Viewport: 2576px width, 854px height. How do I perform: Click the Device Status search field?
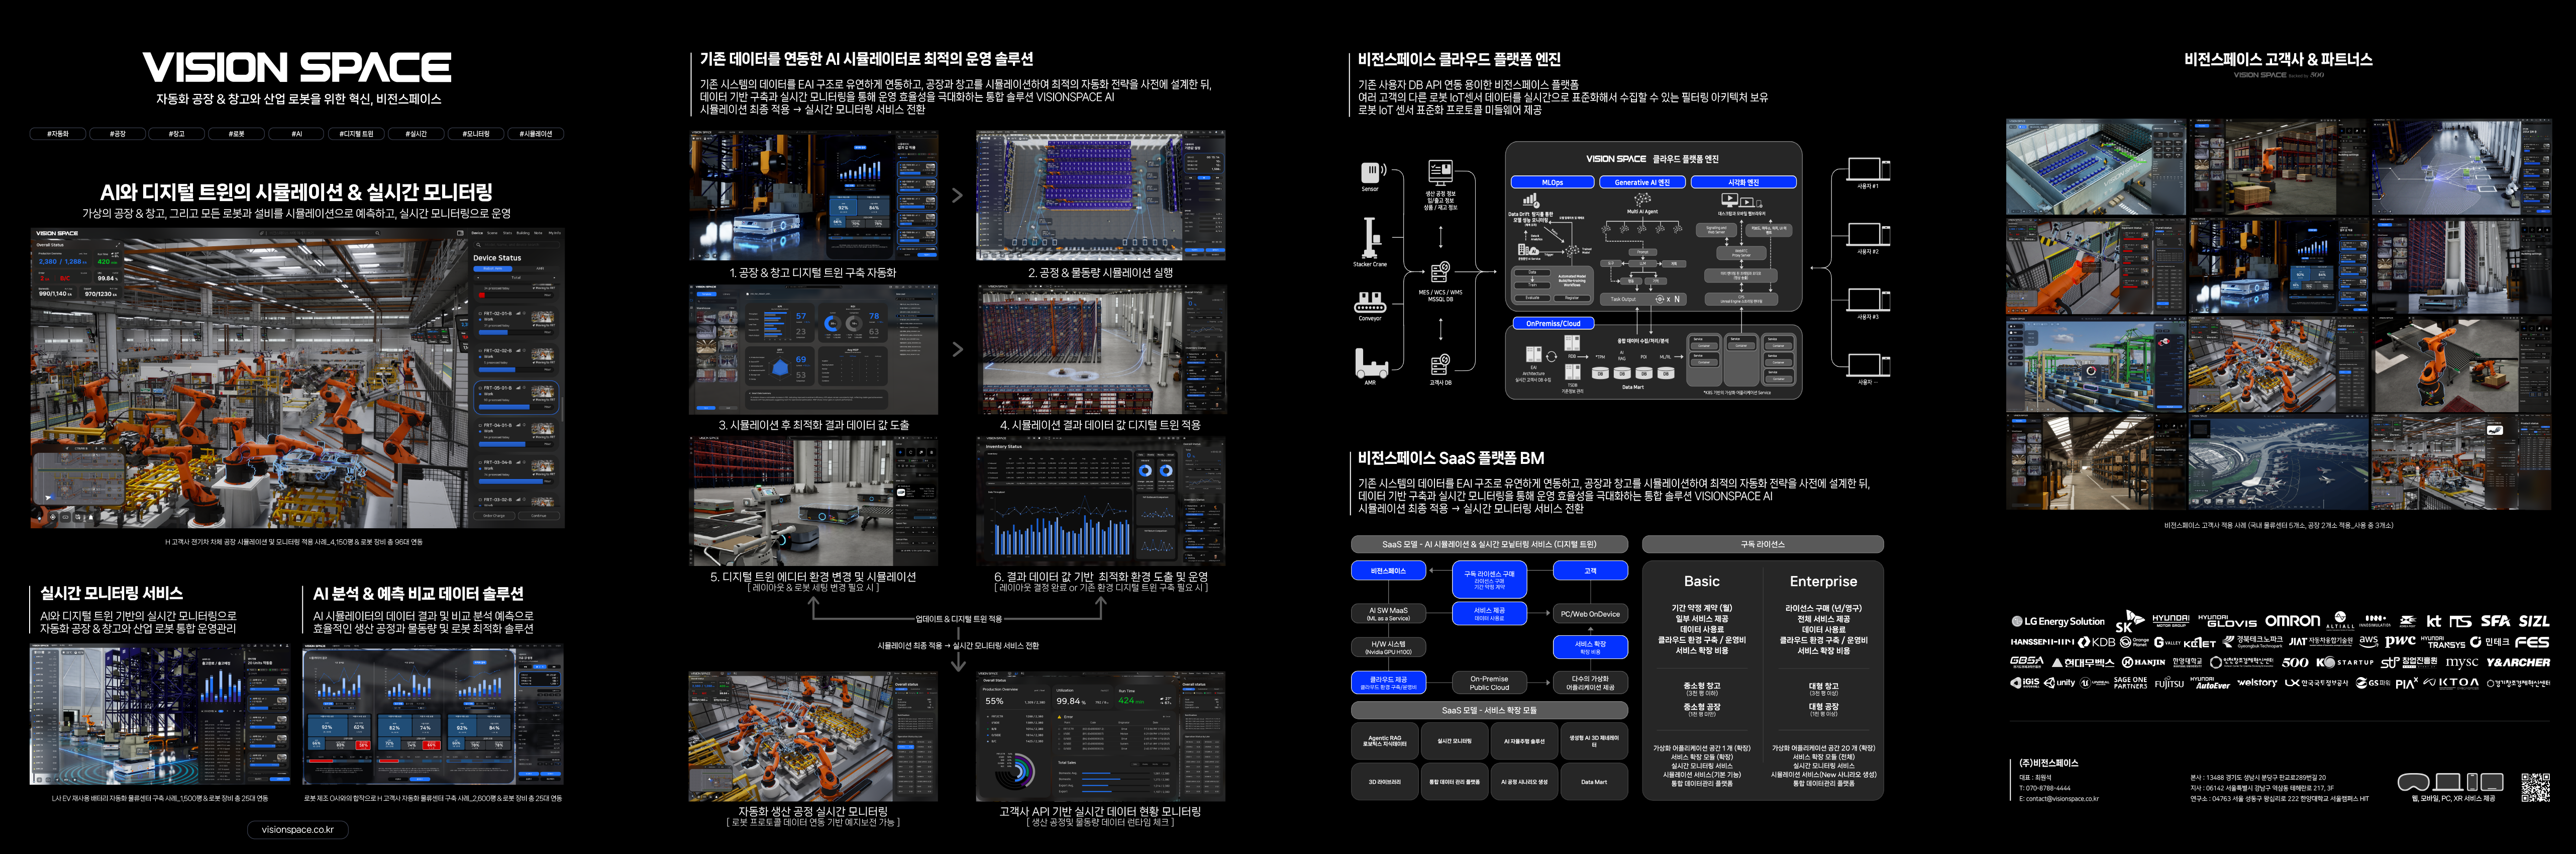click(517, 245)
